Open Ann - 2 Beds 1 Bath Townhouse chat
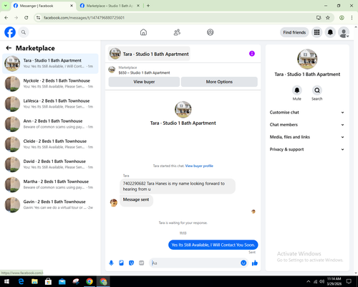The image size is (358, 287). pos(50,124)
